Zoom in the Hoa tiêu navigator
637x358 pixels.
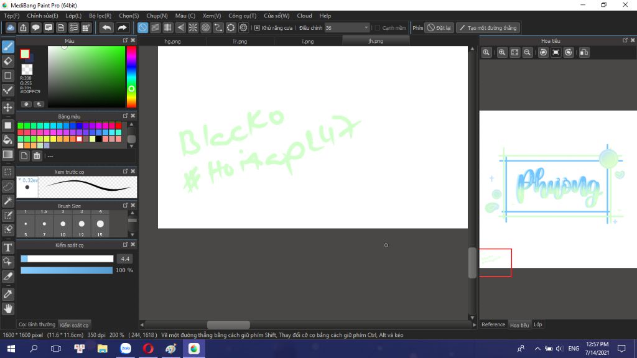[x=502, y=52]
